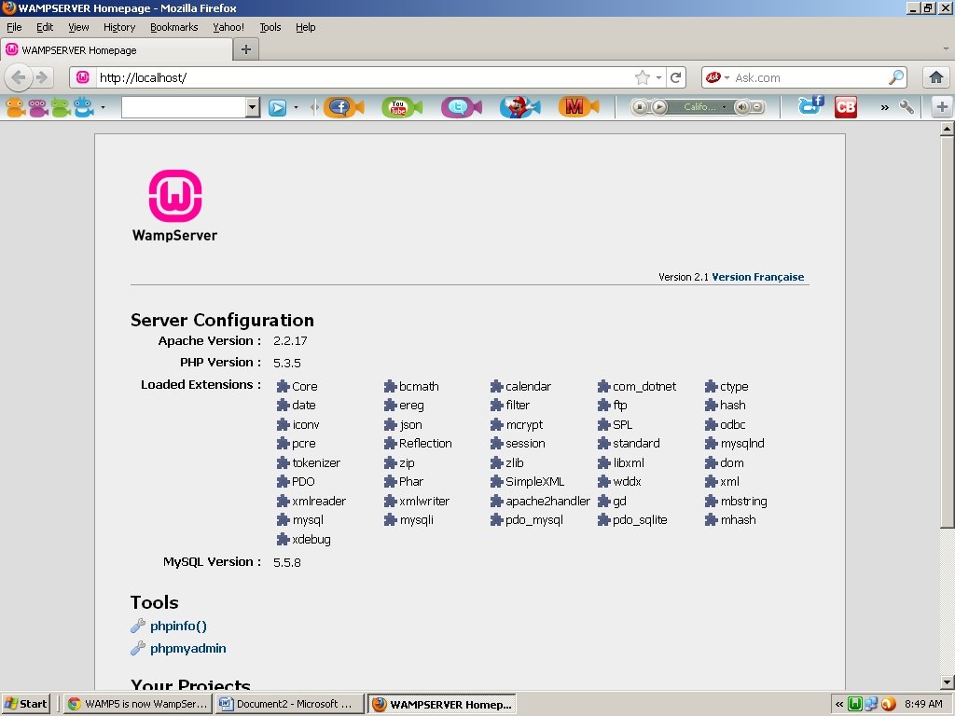Viewport: 955px width, 716px height.
Task: Click the toolbar wrench settings icon
Action: tap(907, 108)
